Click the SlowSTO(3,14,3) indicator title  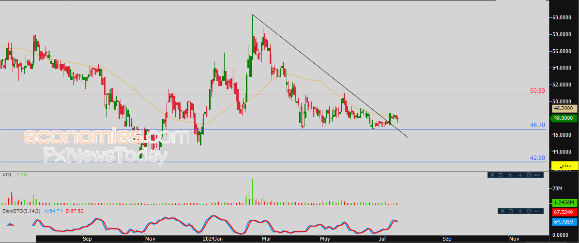pyautogui.click(x=22, y=211)
